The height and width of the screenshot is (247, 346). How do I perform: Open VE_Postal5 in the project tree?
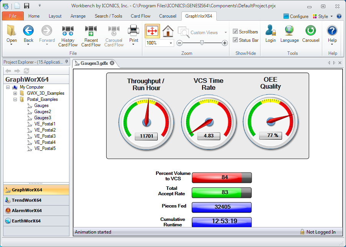(x=45, y=148)
